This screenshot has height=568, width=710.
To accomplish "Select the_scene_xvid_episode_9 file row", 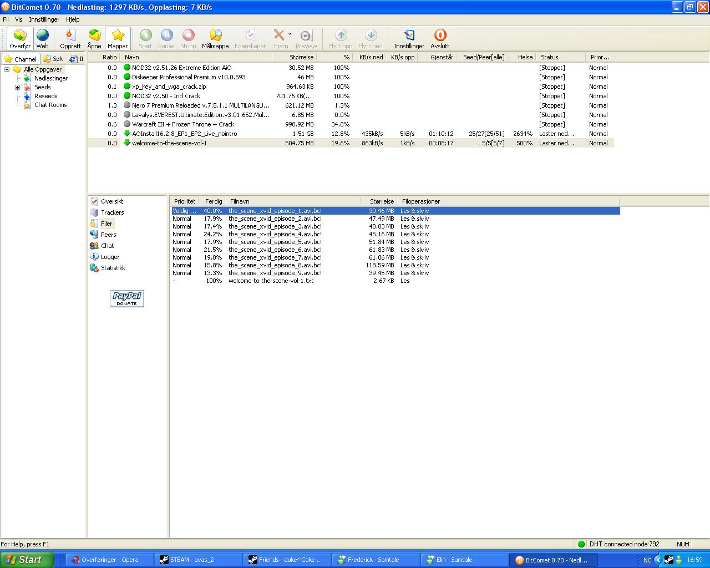I will 395,273.
